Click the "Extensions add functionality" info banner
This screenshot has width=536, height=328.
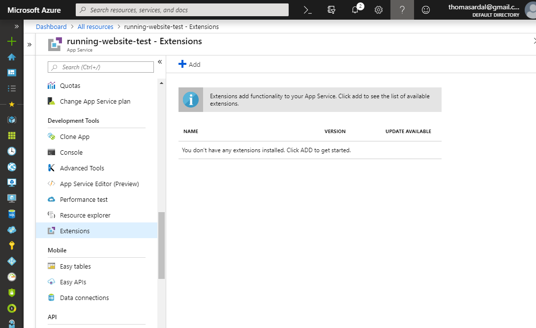click(x=310, y=100)
